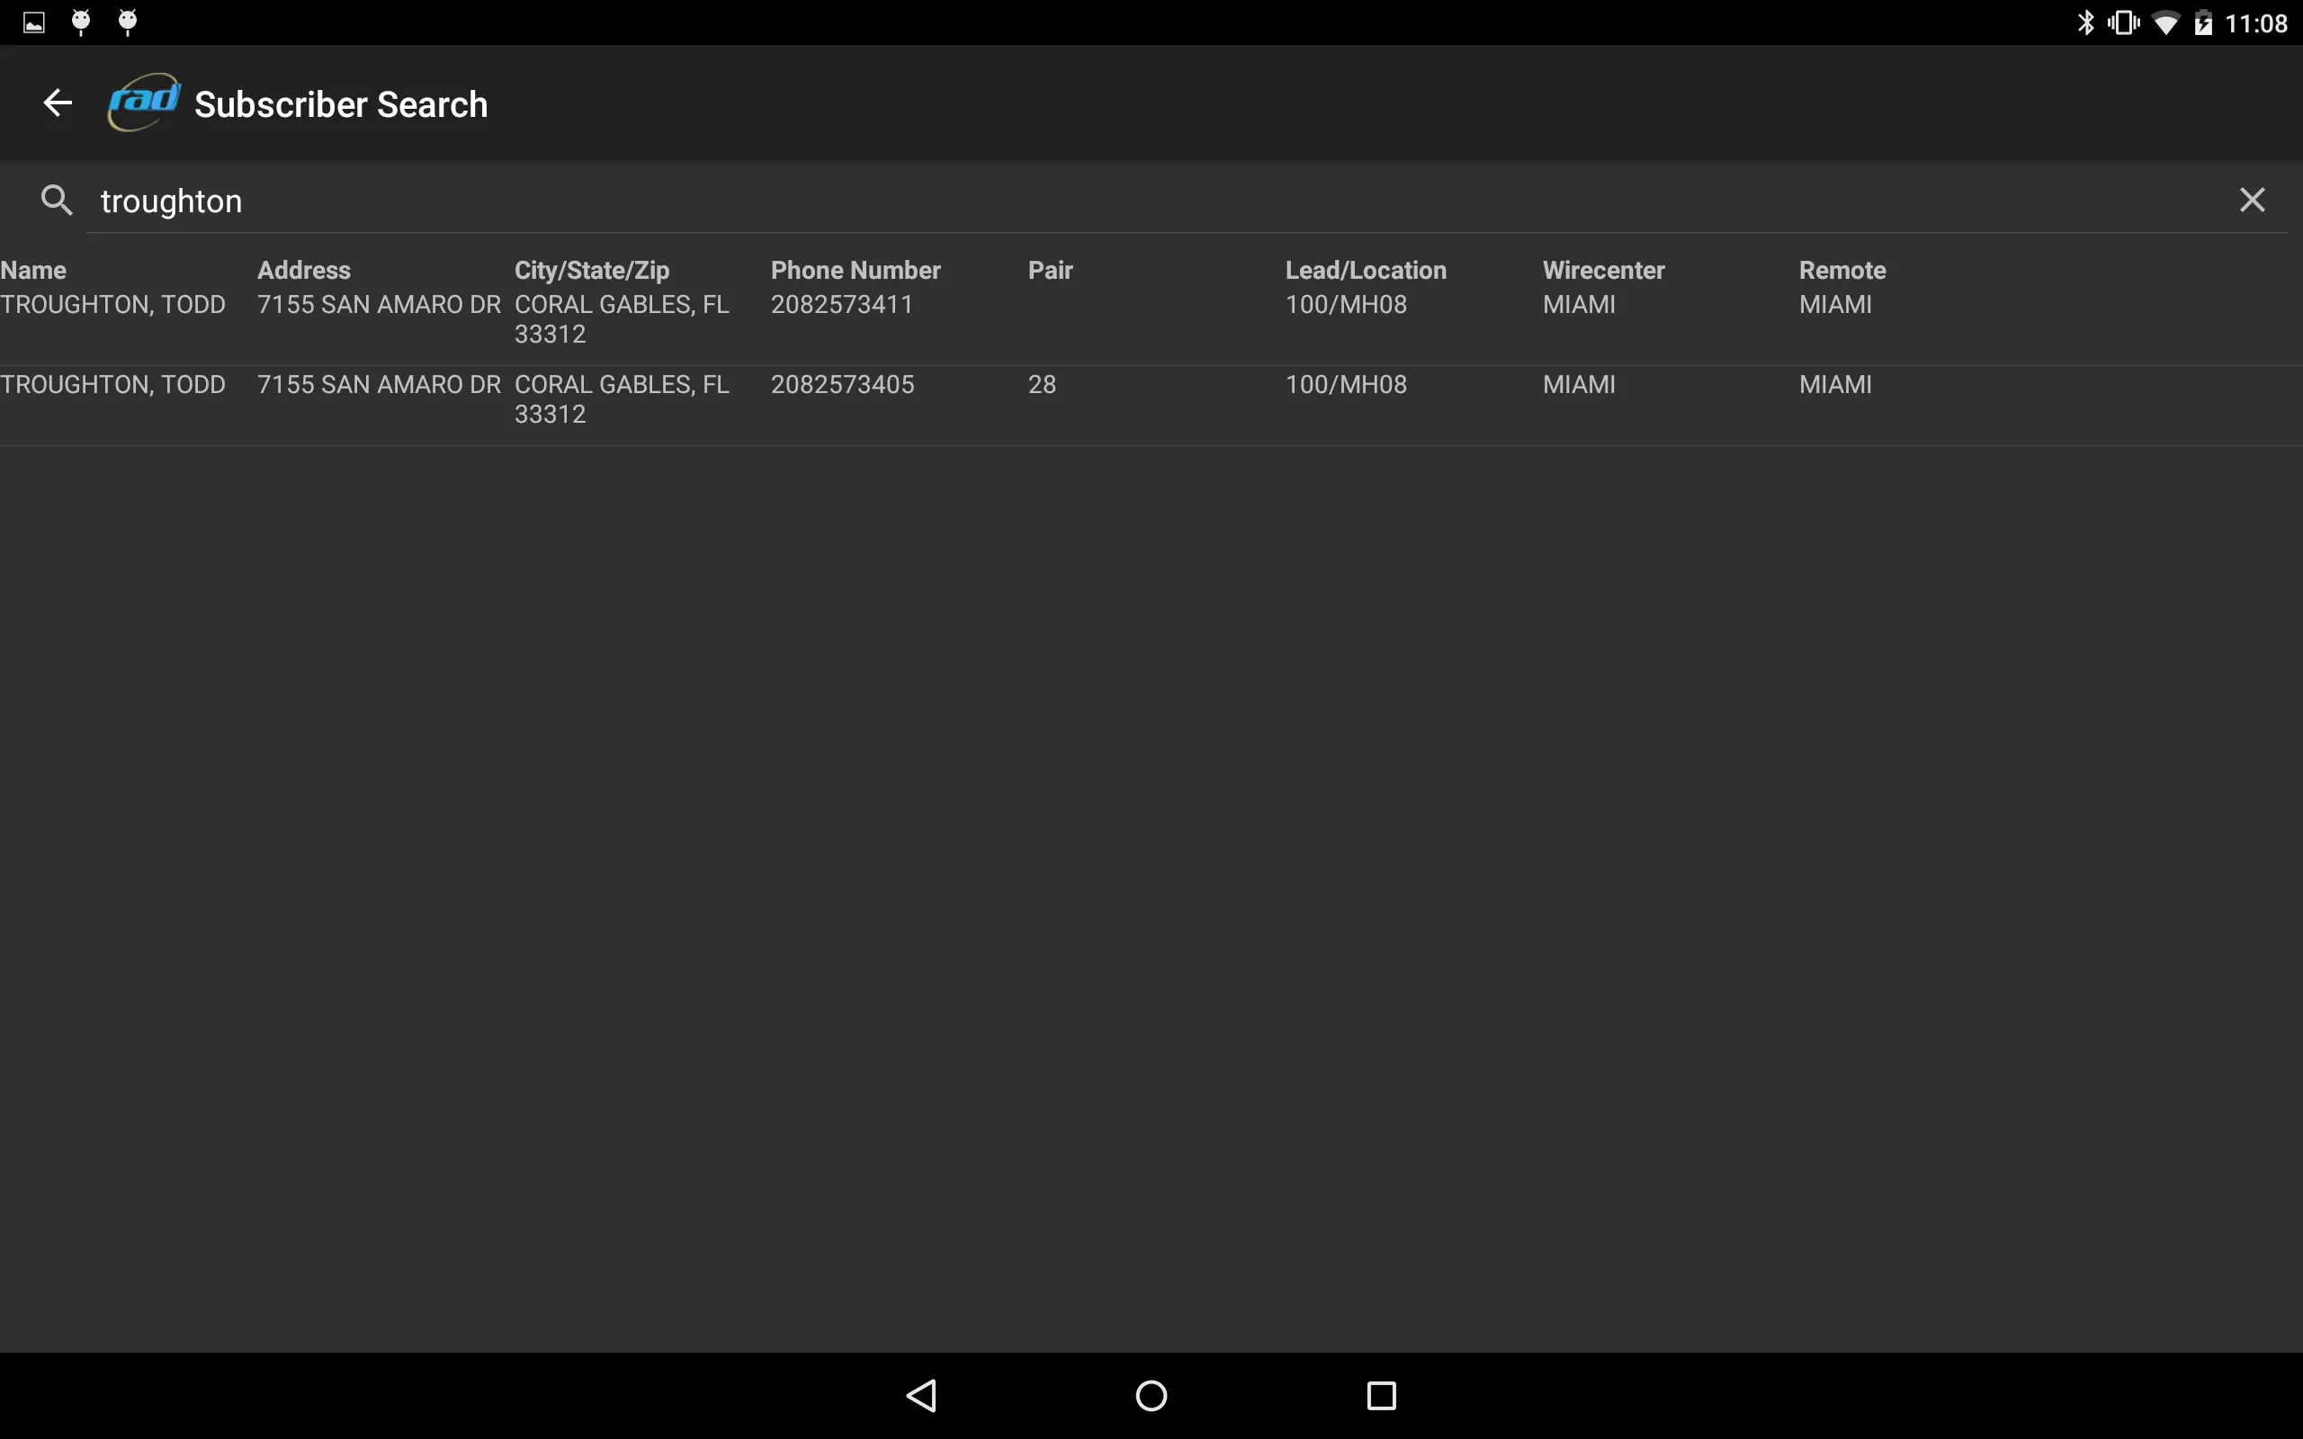Tap the back arrow in the header
The image size is (2303, 1439).
tap(58, 103)
